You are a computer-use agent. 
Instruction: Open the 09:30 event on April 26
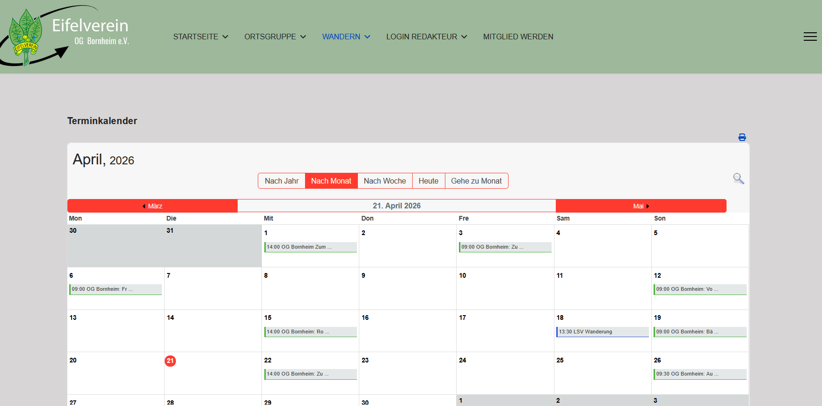click(x=699, y=374)
